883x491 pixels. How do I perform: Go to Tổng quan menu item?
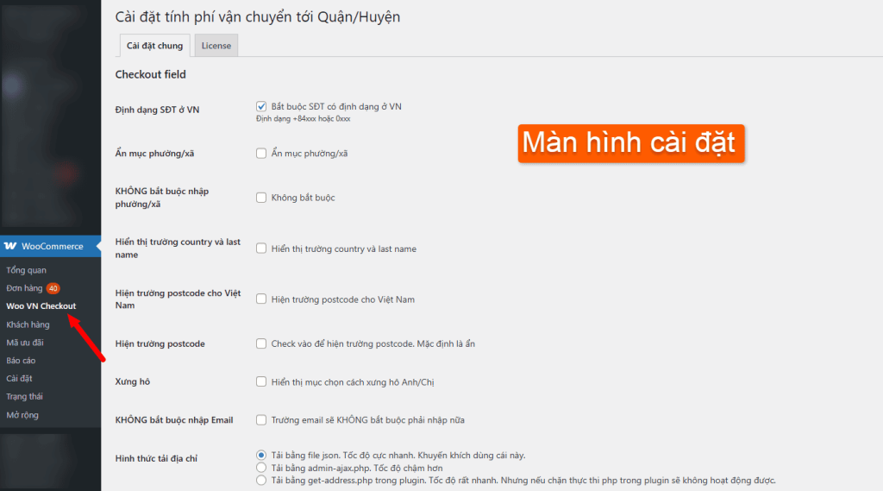(x=26, y=270)
